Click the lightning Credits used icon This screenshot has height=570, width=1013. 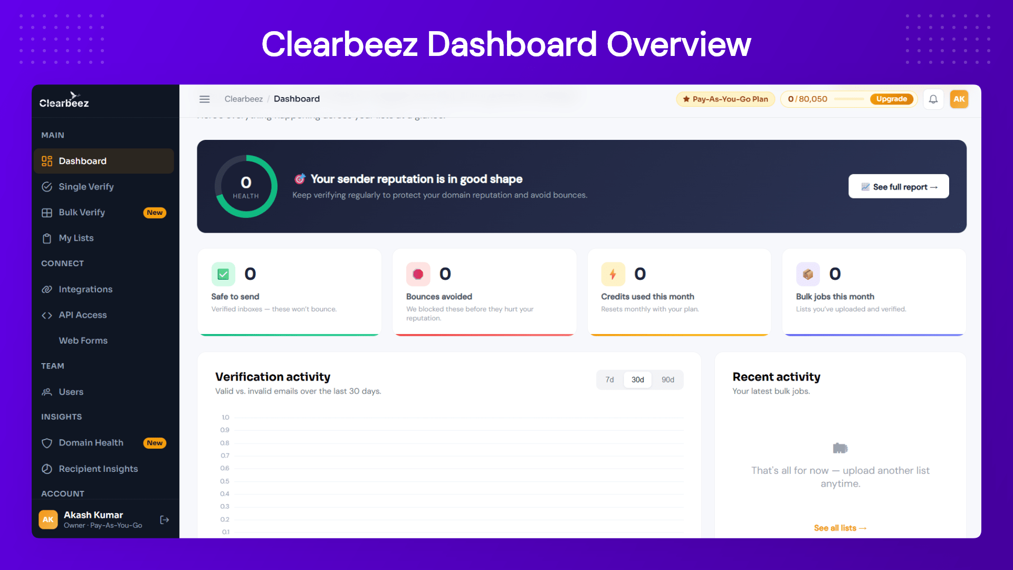613,274
